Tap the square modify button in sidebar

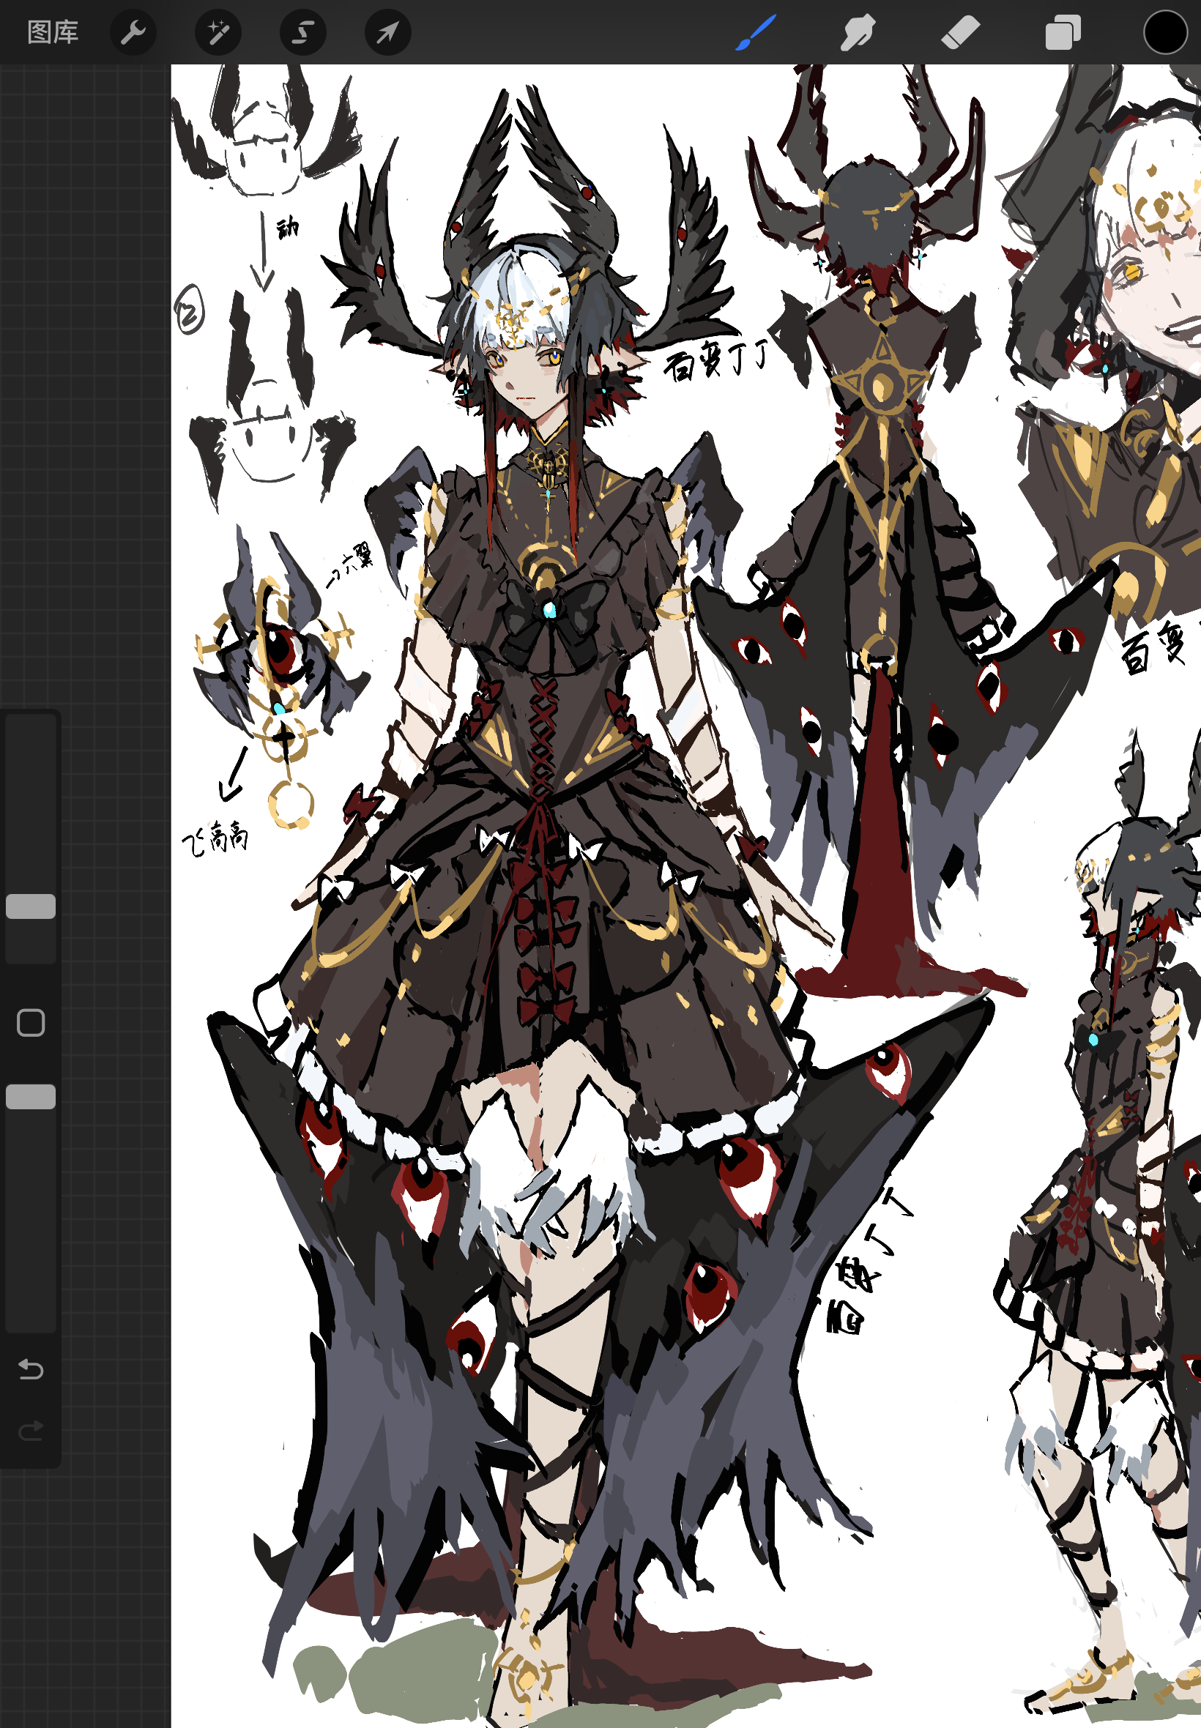31,1022
